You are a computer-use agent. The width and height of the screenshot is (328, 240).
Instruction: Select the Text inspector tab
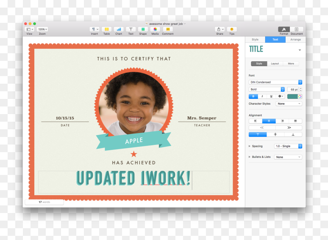click(275, 40)
